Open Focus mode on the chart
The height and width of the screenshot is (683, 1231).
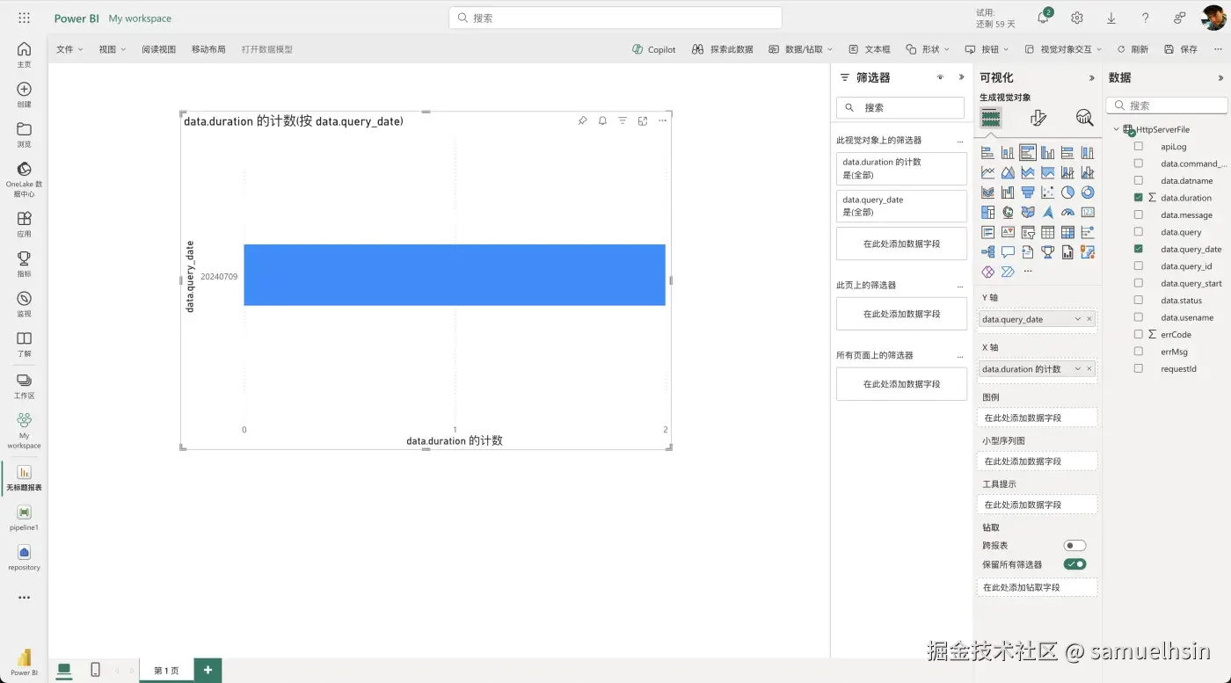click(x=643, y=121)
